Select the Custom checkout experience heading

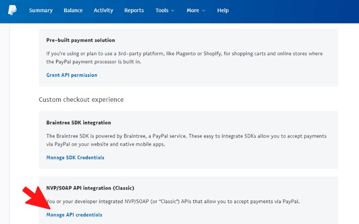pyautogui.click(x=81, y=100)
